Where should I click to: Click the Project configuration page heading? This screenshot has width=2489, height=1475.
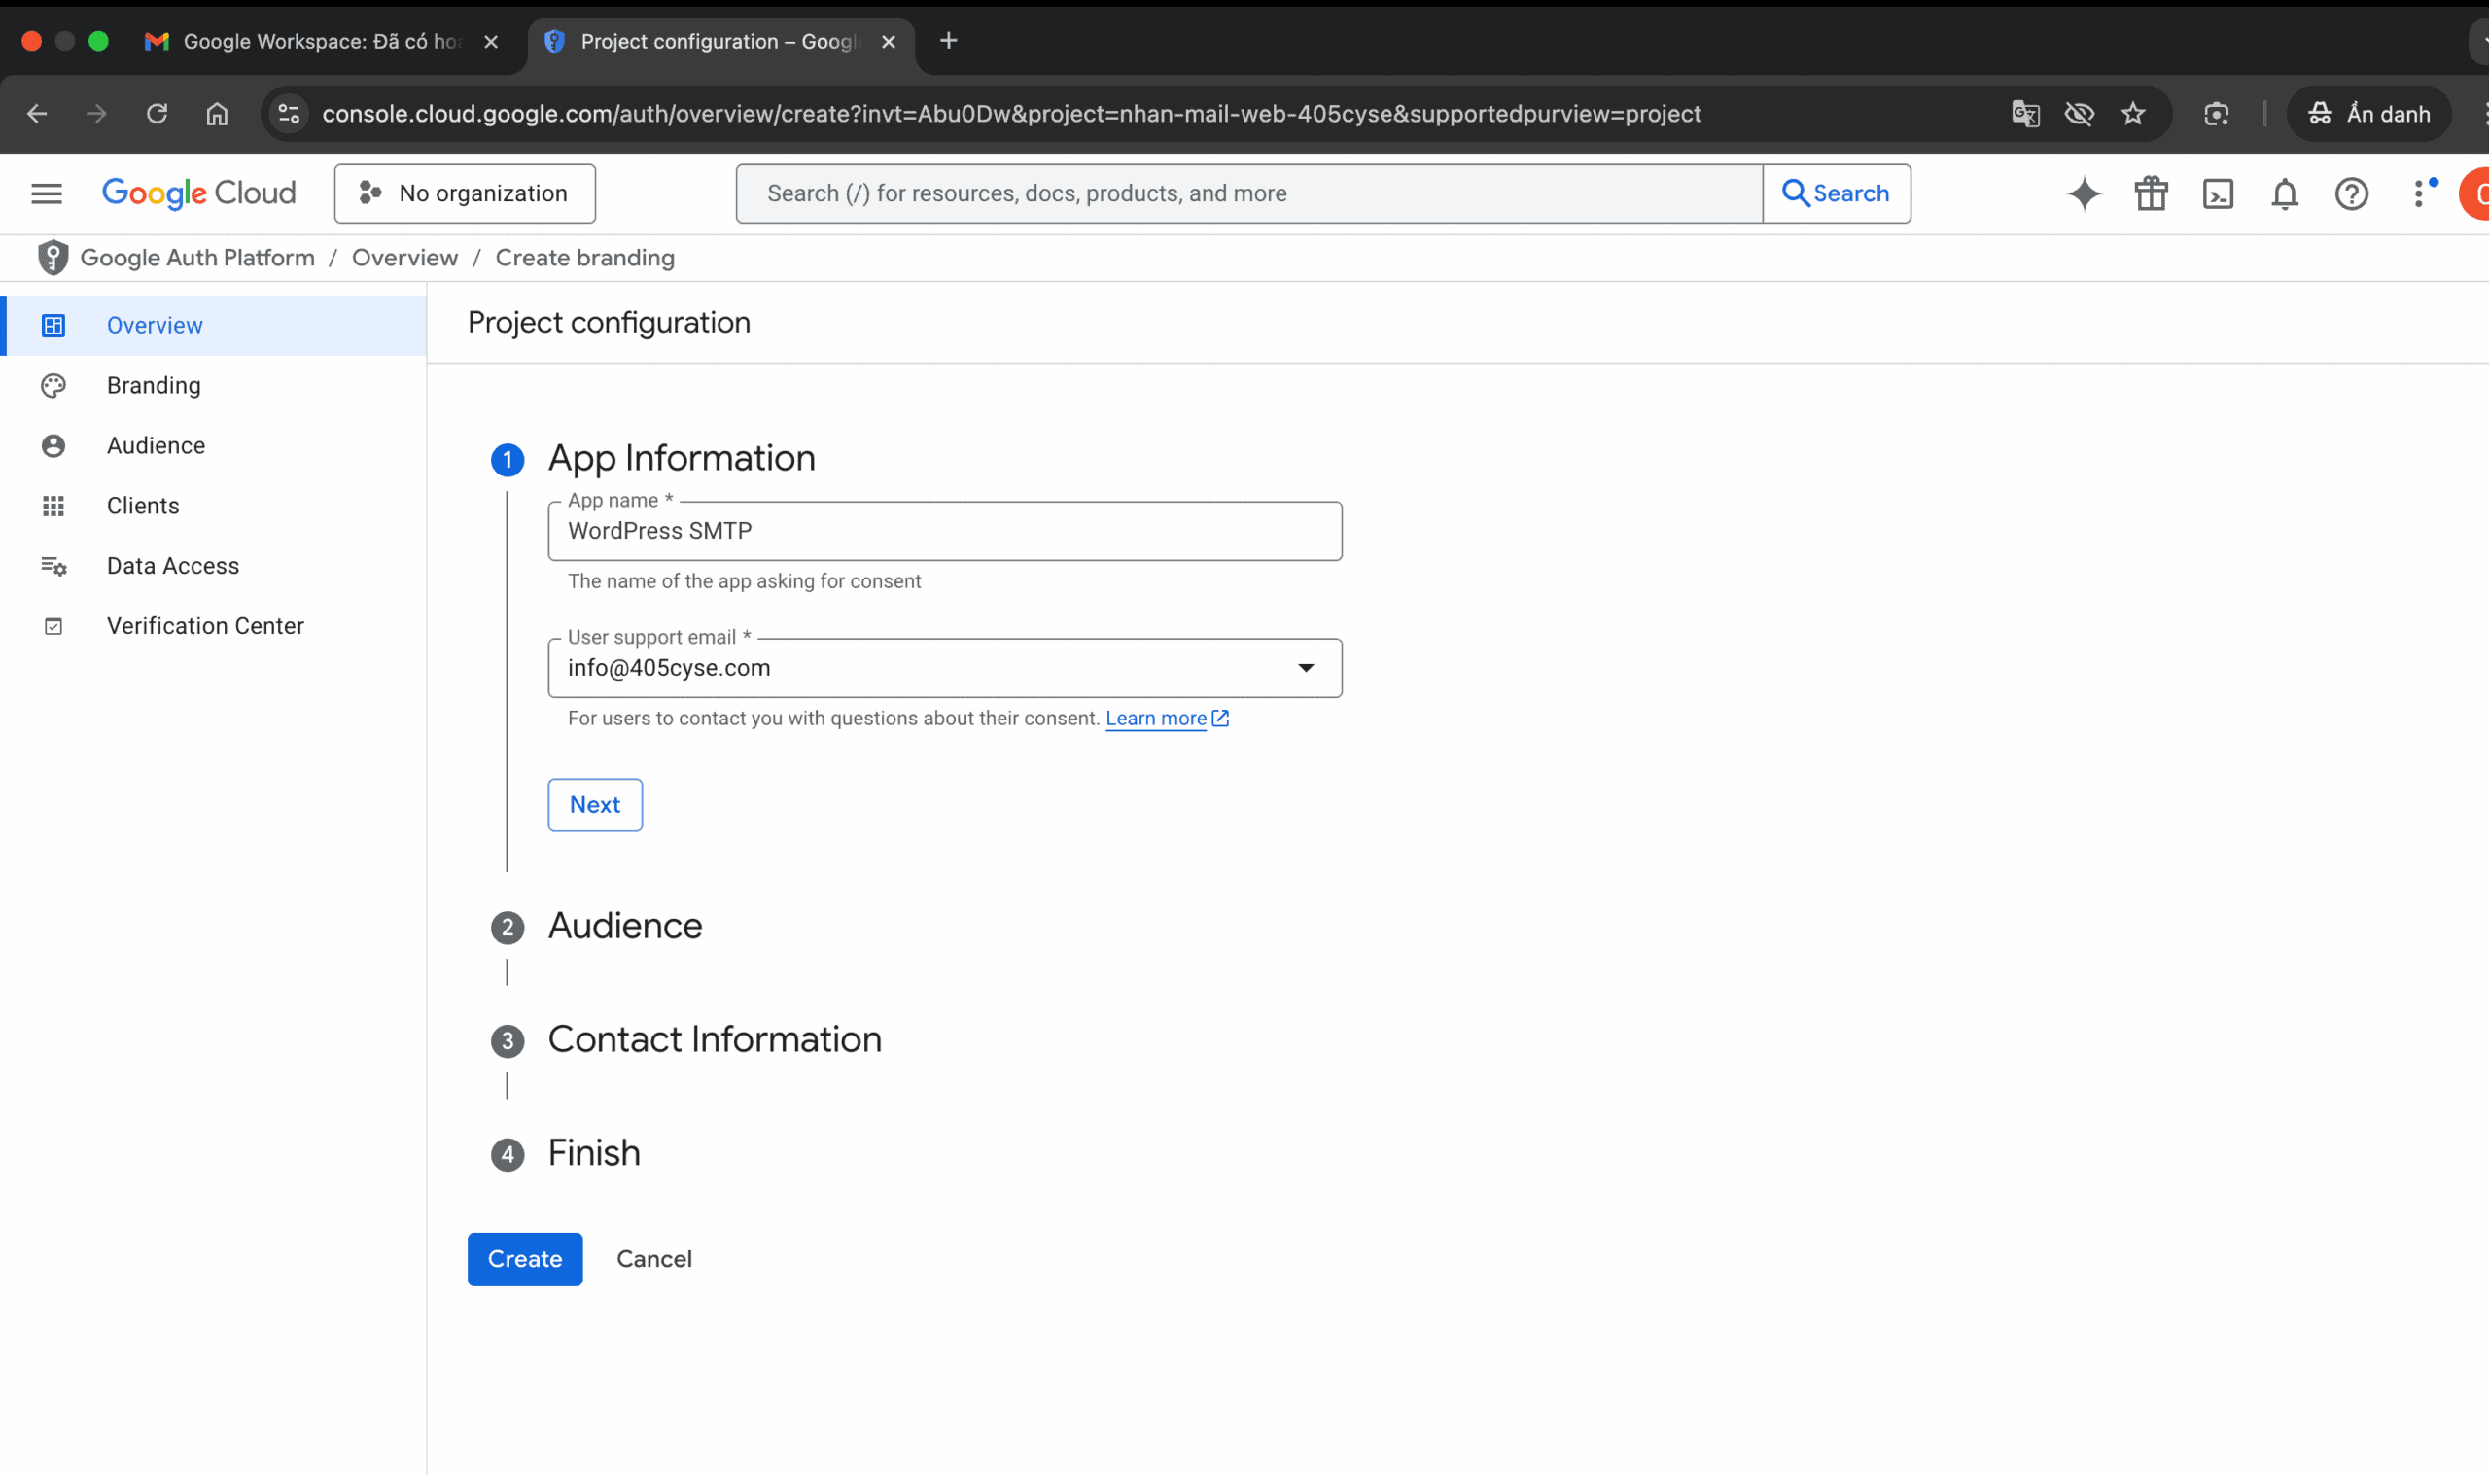pyautogui.click(x=609, y=323)
